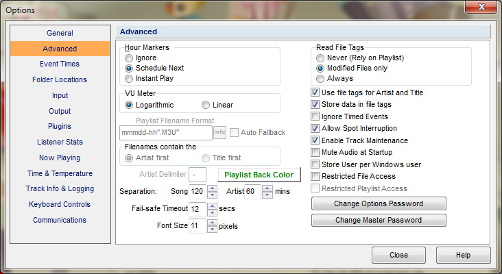Click Change Master Password button

pos(379,220)
